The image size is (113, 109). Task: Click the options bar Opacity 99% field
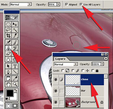click(x=53, y=4)
